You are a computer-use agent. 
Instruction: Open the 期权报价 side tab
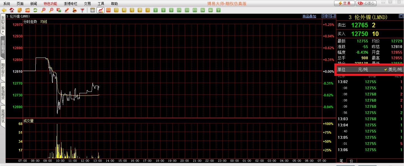(3, 70)
